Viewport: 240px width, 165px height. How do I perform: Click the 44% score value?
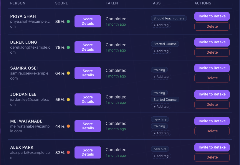tap(60, 126)
